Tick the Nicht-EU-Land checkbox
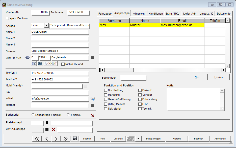The width and height of the screenshot is (236, 148). pos(63,64)
